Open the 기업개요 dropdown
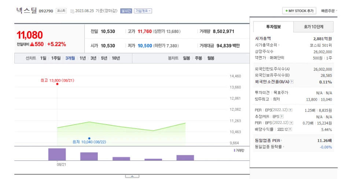The height and width of the screenshot is (179, 343). 143,11
